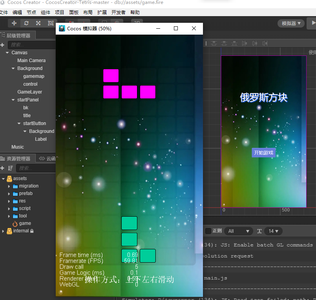Viewport: 316px width, 300px height.
Task: Collapse the startButton node
Action: (x=19, y=123)
